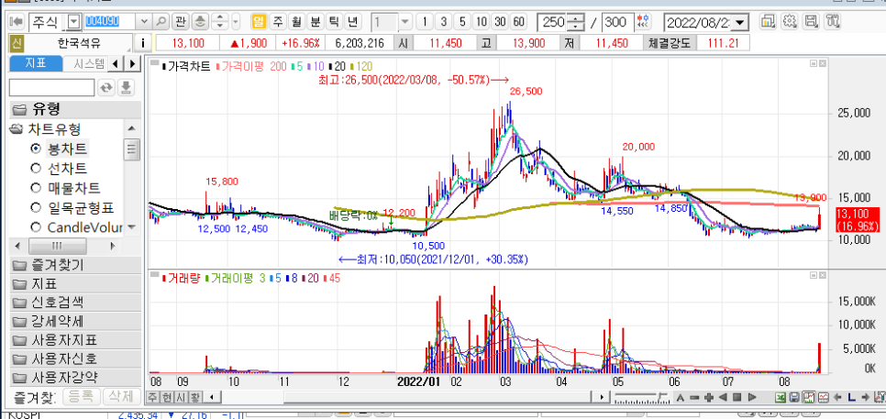Open the interval number 1 dropdown

(x=404, y=22)
